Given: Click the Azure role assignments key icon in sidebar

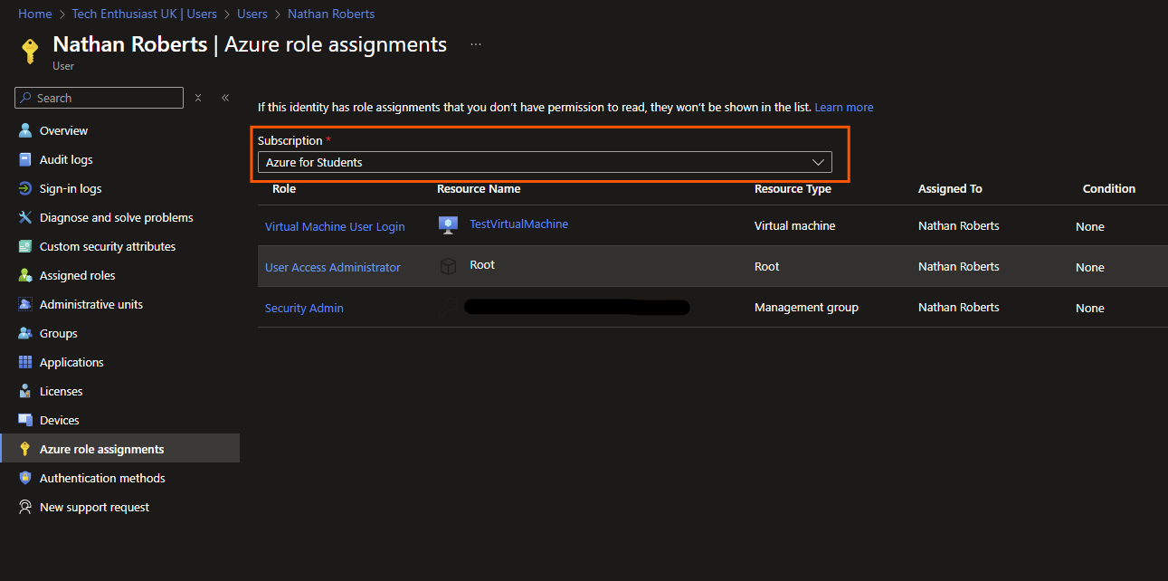Looking at the screenshot, I should tap(25, 449).
